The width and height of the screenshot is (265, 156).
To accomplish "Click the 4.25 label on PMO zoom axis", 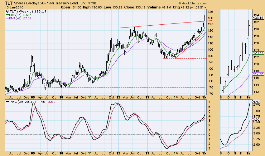I will [x=257, y=105].
